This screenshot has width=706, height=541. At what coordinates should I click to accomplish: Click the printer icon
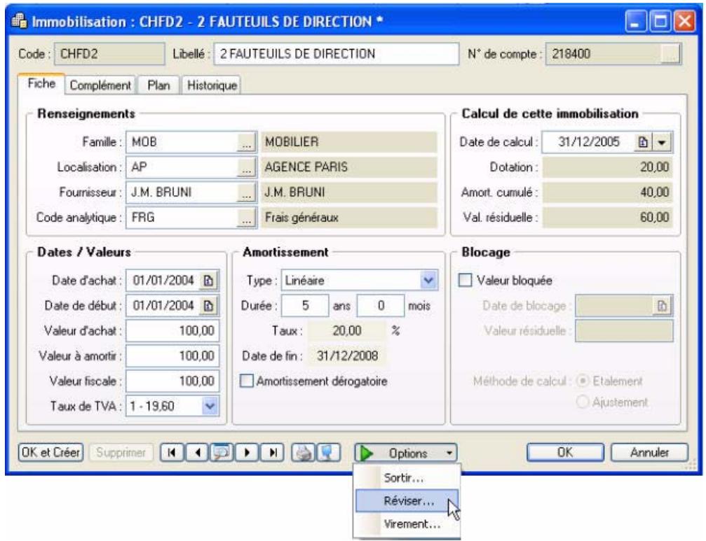[304, 453]
